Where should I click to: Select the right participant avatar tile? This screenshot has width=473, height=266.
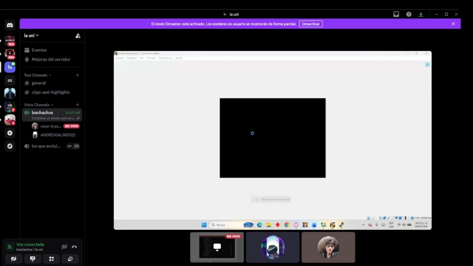[x=328, y=247]
